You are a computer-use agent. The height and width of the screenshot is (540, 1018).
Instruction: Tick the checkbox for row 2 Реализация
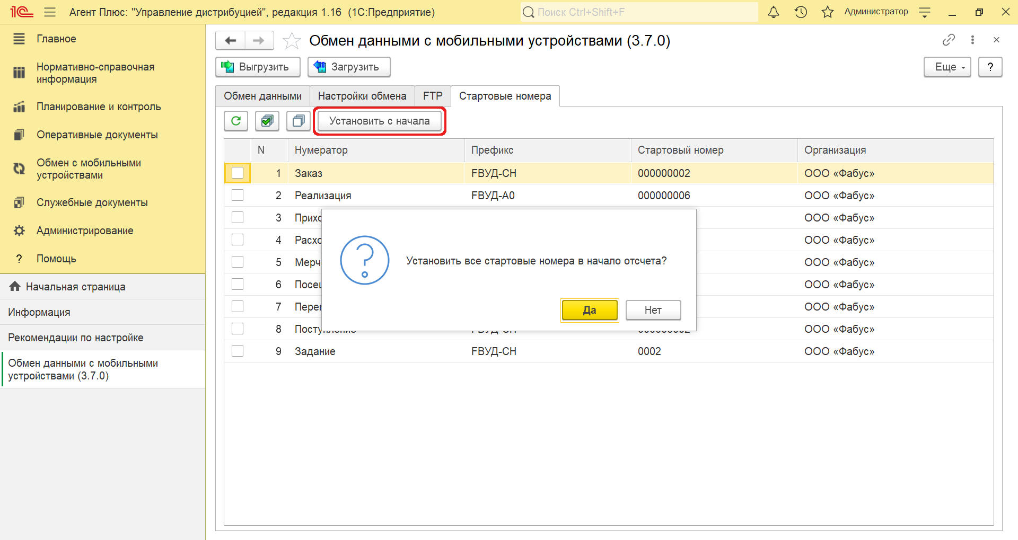pos(238,196)
